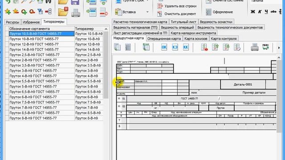Click the funnel filter icon in the toolbar
Viewport: 285px width, 160px height.
coord(40,12)
